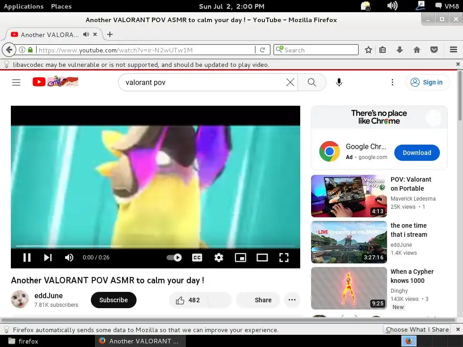Viewport: 463px width, 347px height.
Task: Like the video with 482 likes
Action: pos(189,300)
